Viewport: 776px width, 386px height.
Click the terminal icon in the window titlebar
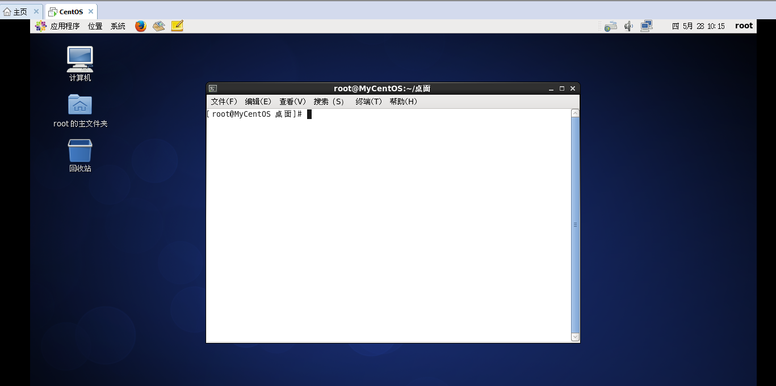212,88
